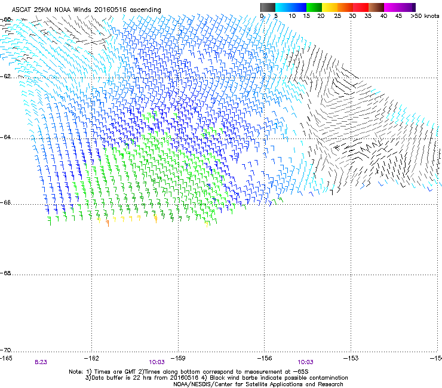Click the yellow 20-25 knots legend color
Viewport: 442px width, 388px height.
click(x=330, y=7)
